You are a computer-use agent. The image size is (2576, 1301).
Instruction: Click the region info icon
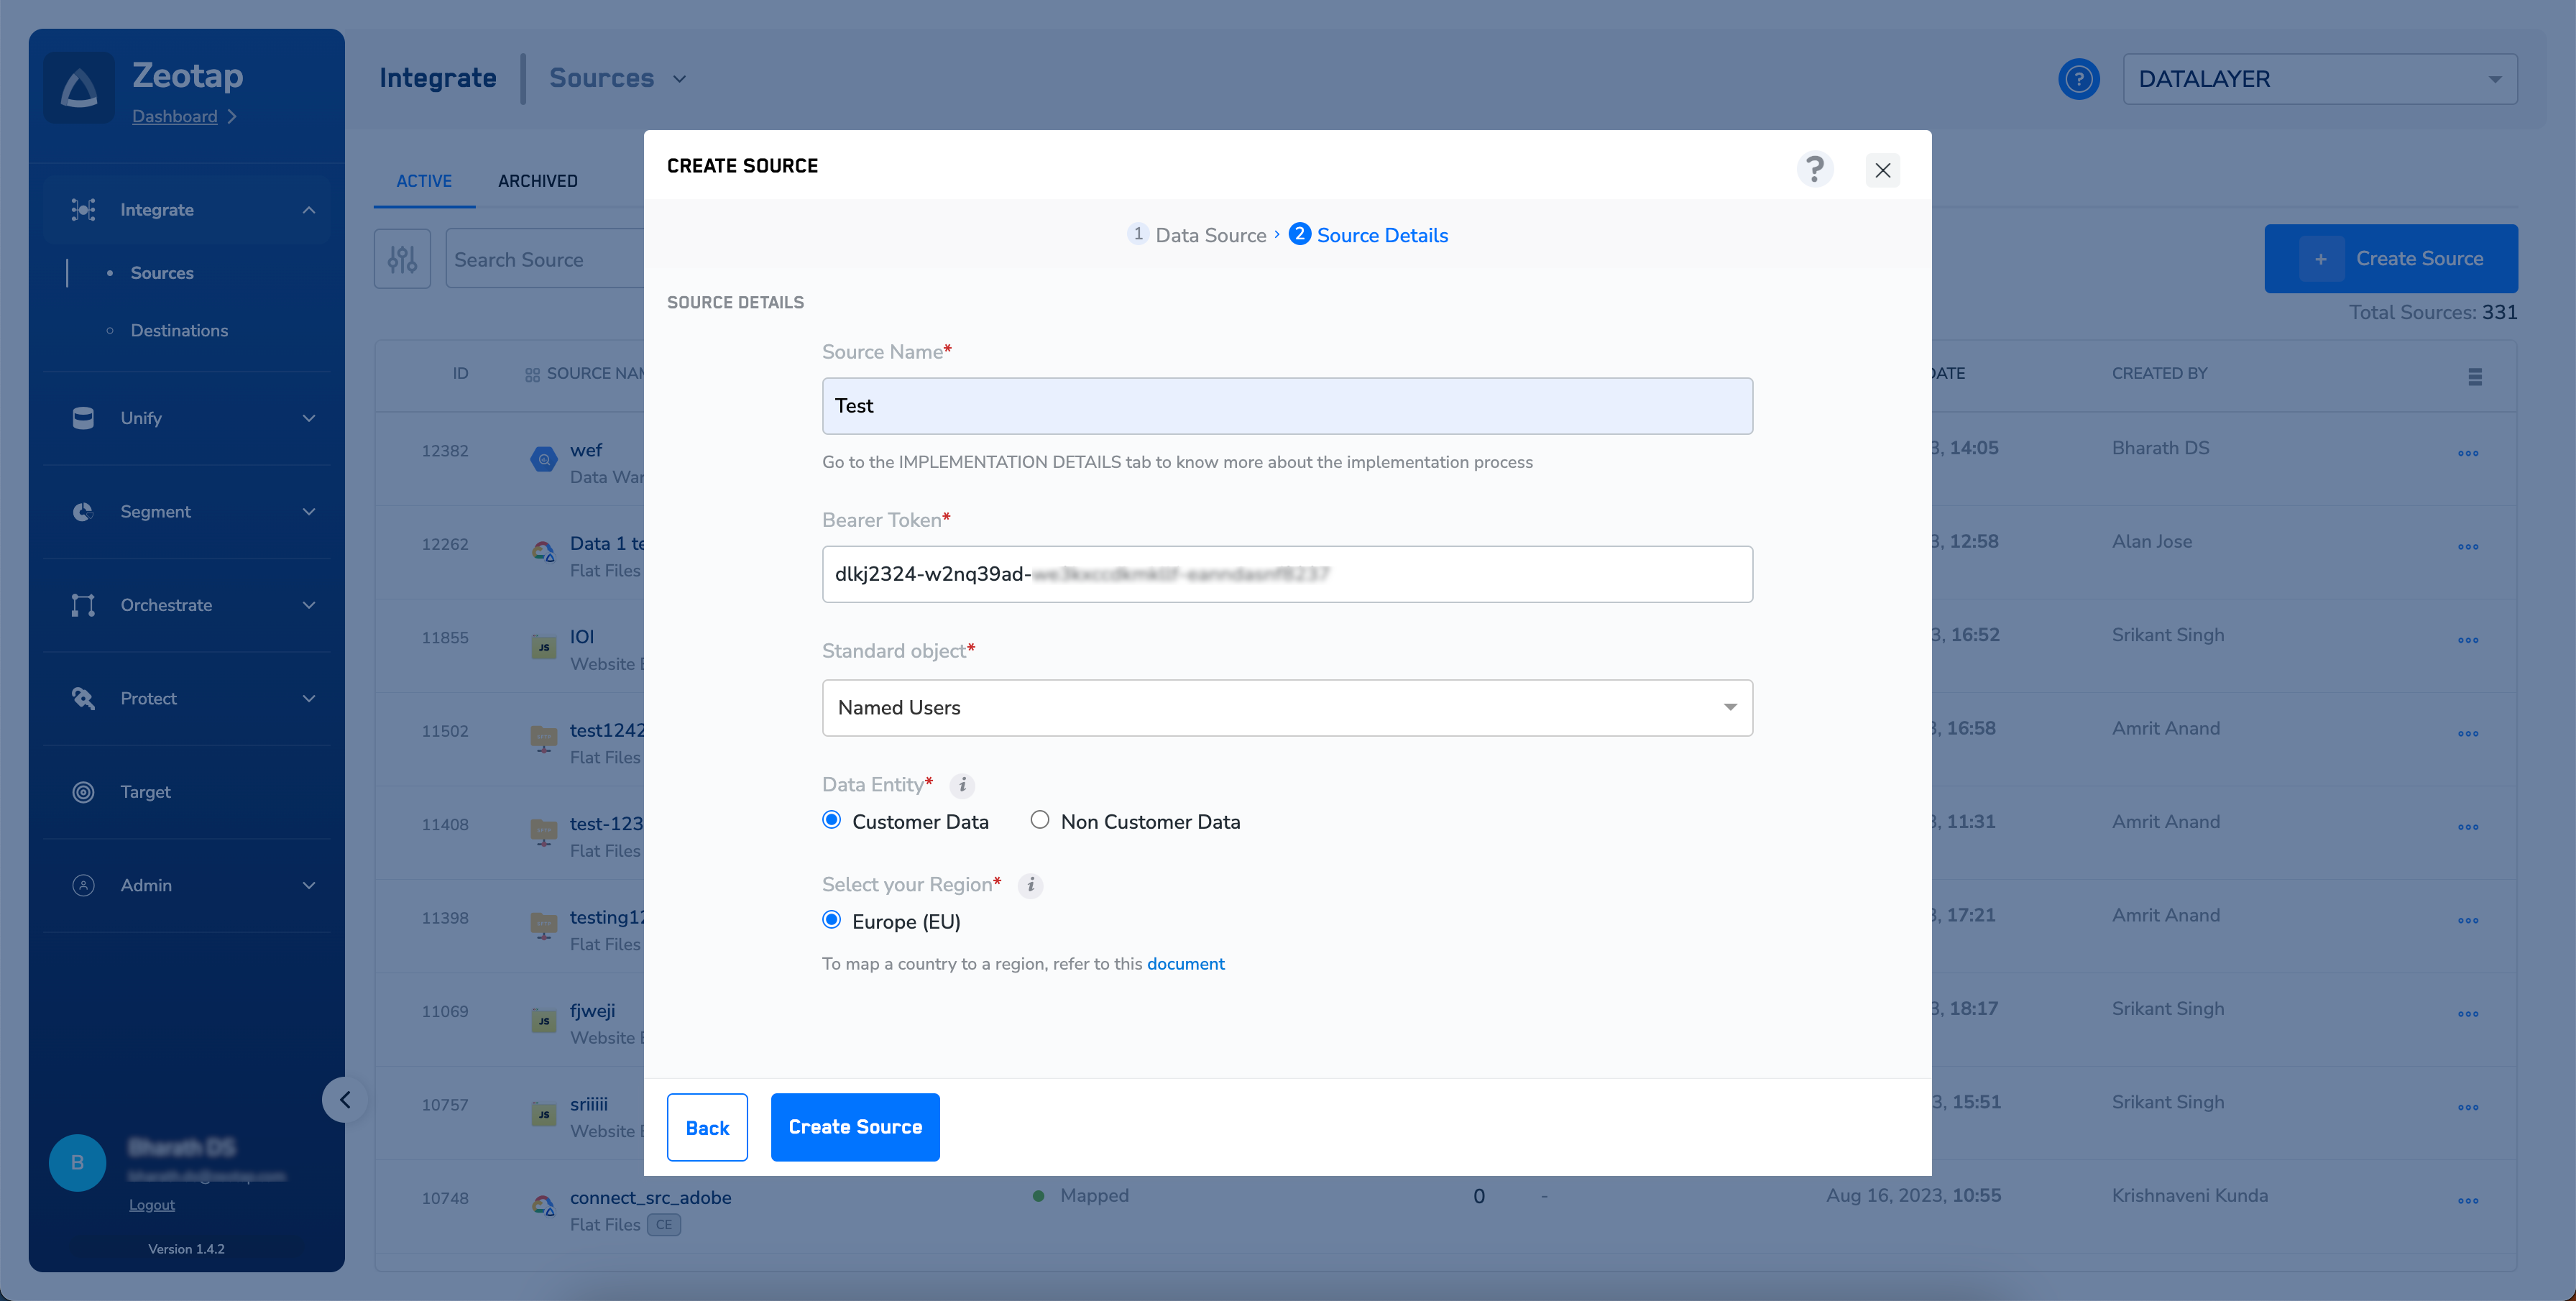pos(1030,885)
